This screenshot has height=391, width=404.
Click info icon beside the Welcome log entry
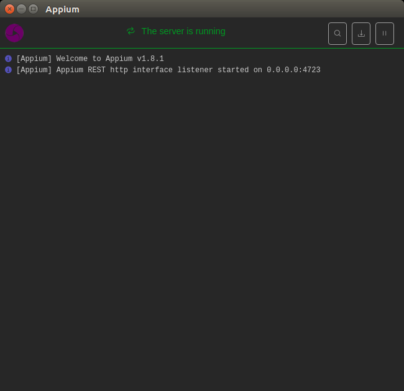tap(8, 59)
